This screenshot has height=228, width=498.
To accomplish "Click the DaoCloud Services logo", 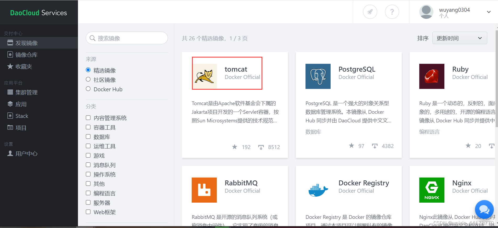I will [x=38, y=13].
